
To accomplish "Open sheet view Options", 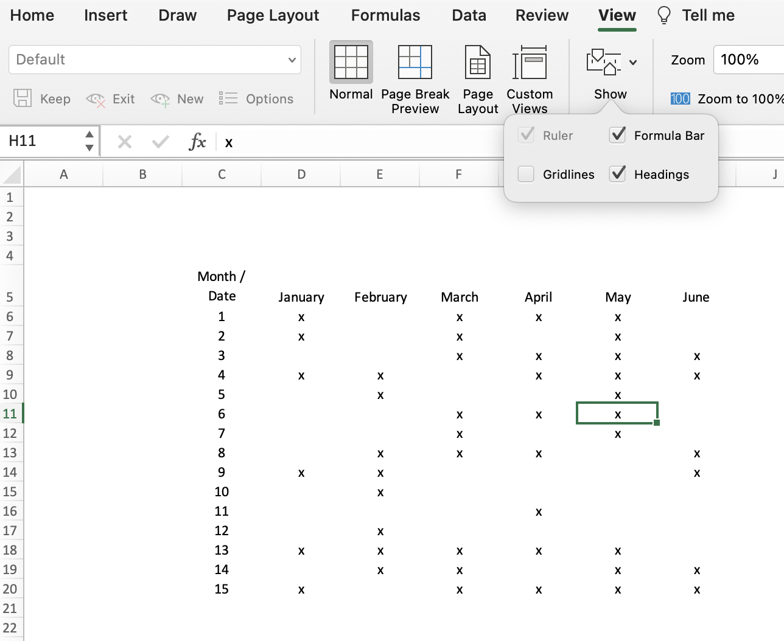I will point(256,99).
